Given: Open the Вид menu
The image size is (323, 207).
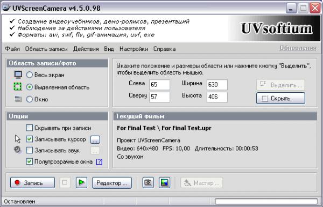Looking at the screenshot, I should 109,49.
